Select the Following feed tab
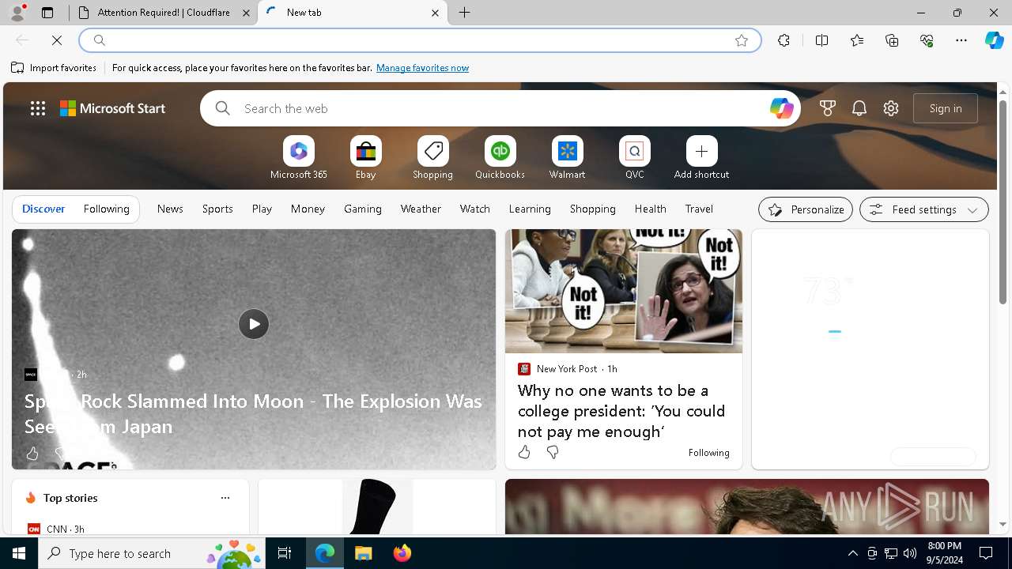 pyautogui.click(x=107, y=209)
